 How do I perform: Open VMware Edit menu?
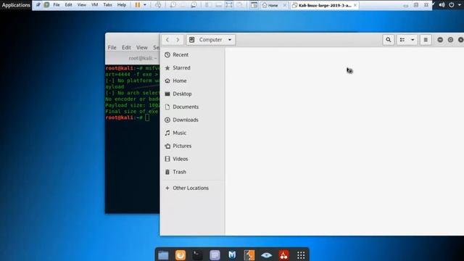(x=68, y=5)
